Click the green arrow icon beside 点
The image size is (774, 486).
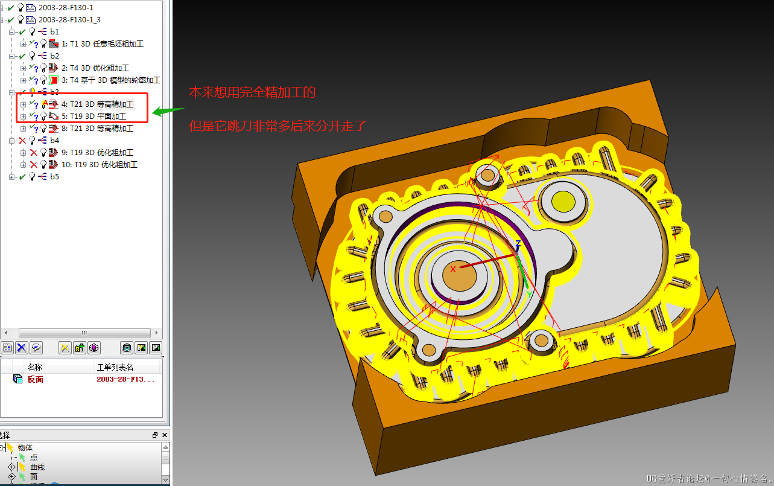22,458
